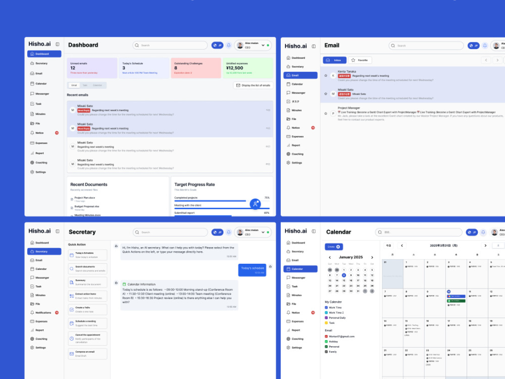505x379 pixels.
Task: Star the Project Manager email in Email window
Action: pyautogui.click(x=326, y=113)
